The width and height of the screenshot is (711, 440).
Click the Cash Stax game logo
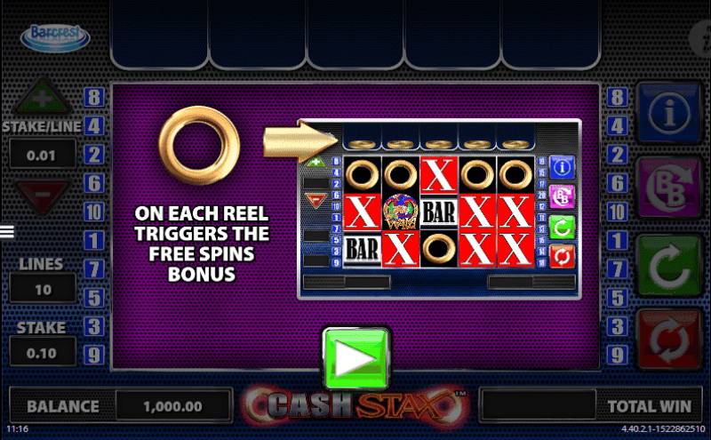(355, 405)
